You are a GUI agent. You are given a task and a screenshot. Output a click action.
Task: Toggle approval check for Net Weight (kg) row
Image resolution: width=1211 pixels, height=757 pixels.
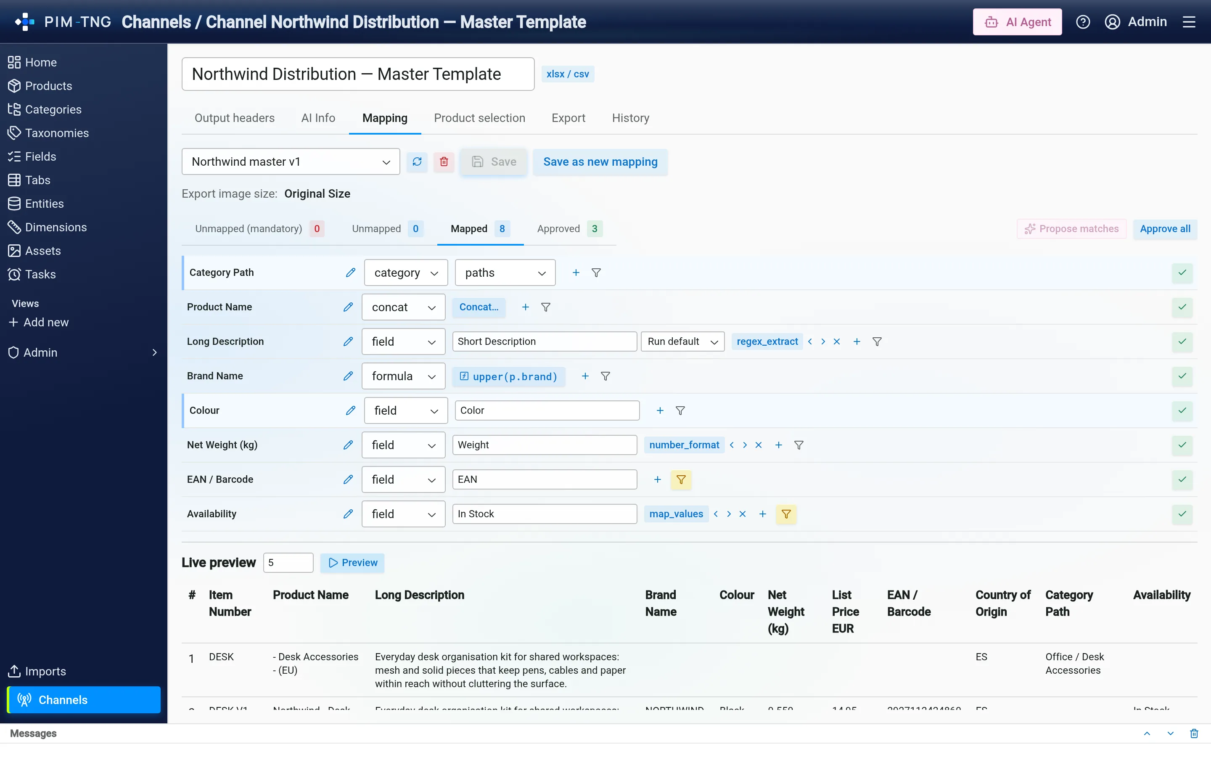pyautogui.click(x=1182, y=445)
